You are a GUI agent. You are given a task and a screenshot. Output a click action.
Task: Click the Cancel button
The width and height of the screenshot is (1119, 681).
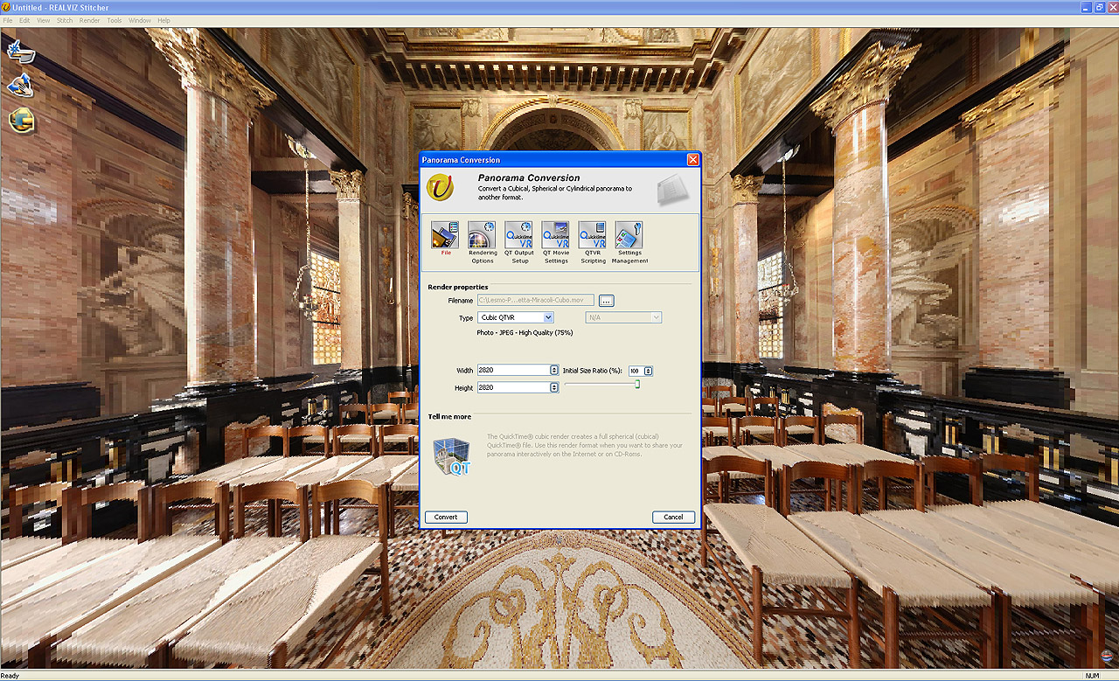673,517
